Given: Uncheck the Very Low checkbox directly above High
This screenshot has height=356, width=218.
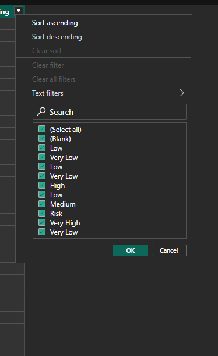Looking at the screenshot, I should [x=42, y=176].
